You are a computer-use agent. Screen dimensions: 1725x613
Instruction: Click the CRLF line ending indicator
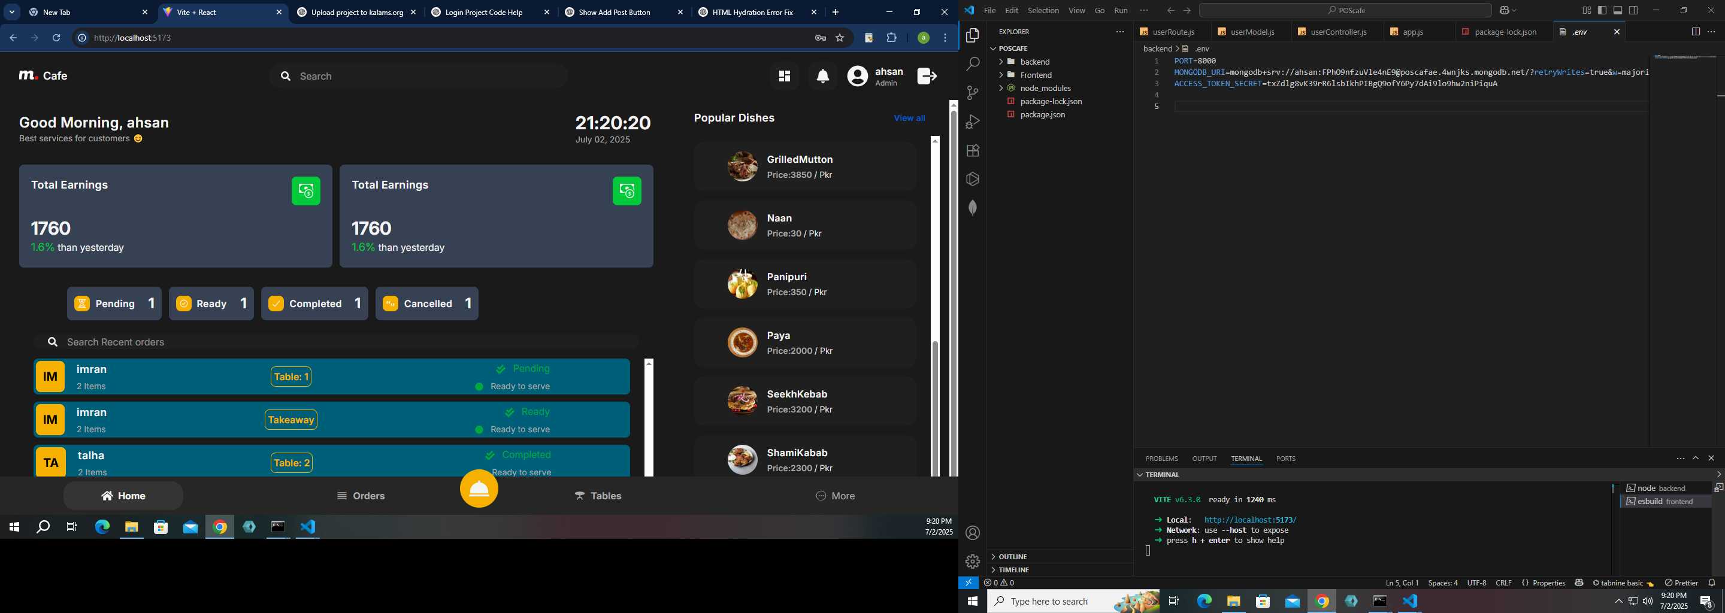(x=1503, y=583)
